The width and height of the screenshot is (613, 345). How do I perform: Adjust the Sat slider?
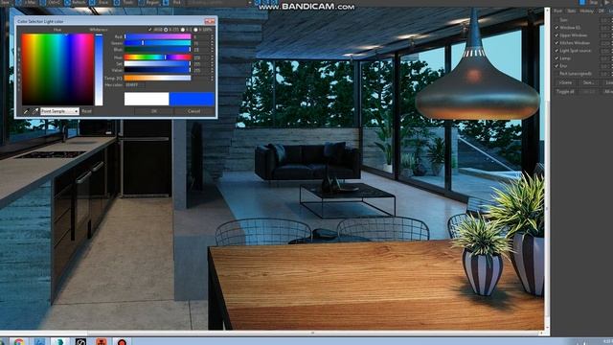157,64
